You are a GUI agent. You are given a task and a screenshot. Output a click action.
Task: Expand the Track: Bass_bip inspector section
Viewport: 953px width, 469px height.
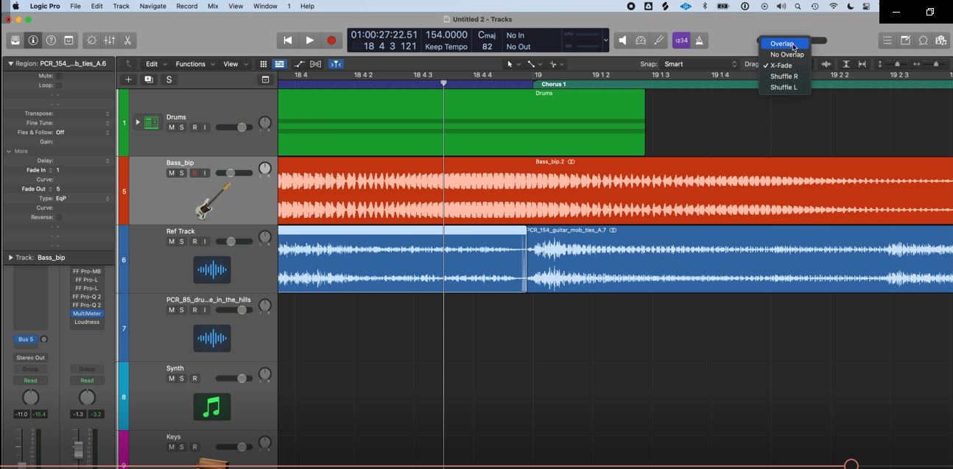pos(10,258)
